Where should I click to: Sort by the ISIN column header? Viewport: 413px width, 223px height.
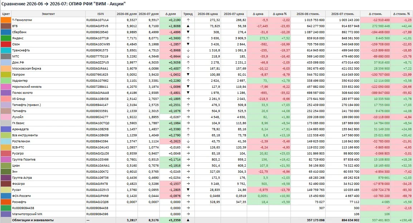pos(100,14)
